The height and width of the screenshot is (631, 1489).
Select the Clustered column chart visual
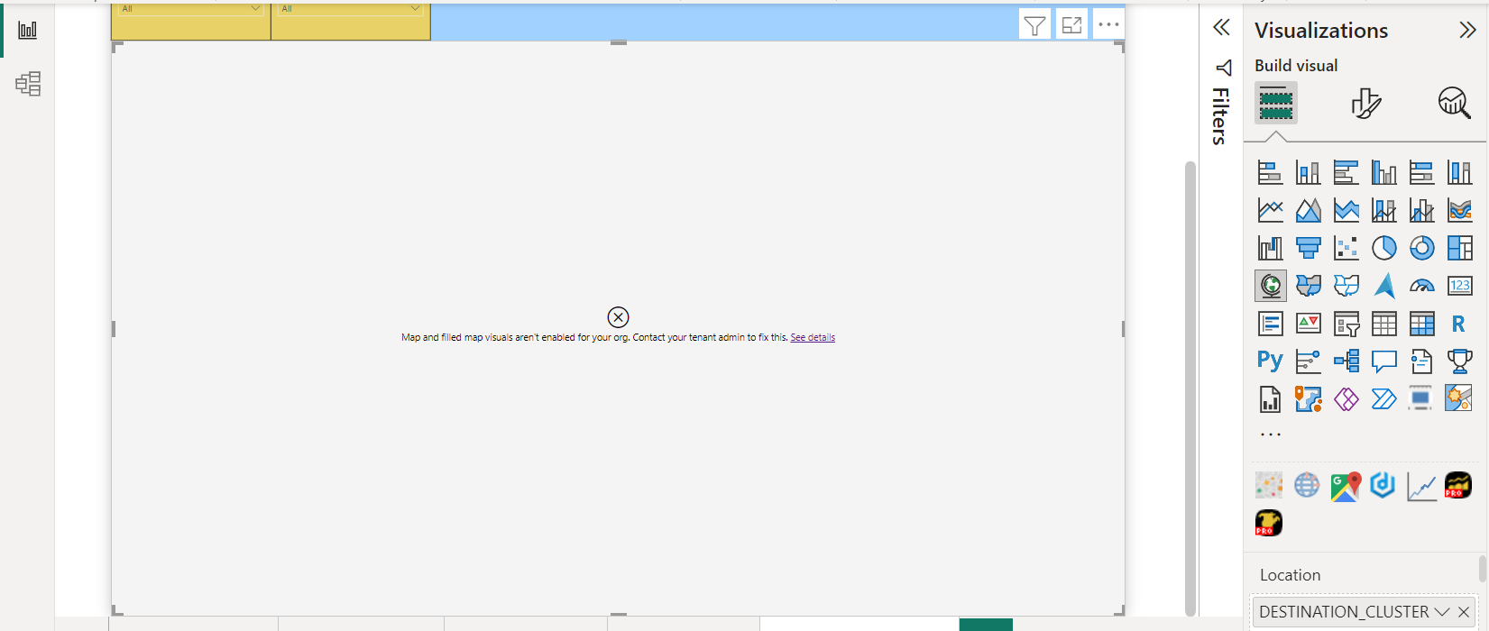click(x=1383, y=172)
